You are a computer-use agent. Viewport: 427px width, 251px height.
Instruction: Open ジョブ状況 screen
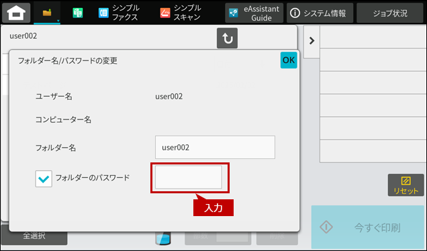point(390,13)
